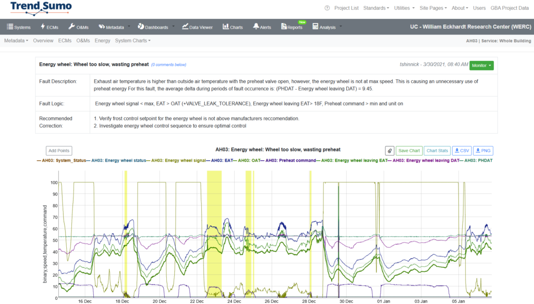534x304 pixels.
Task: Click the Trend Sumo logo
Action: [41, 8]
